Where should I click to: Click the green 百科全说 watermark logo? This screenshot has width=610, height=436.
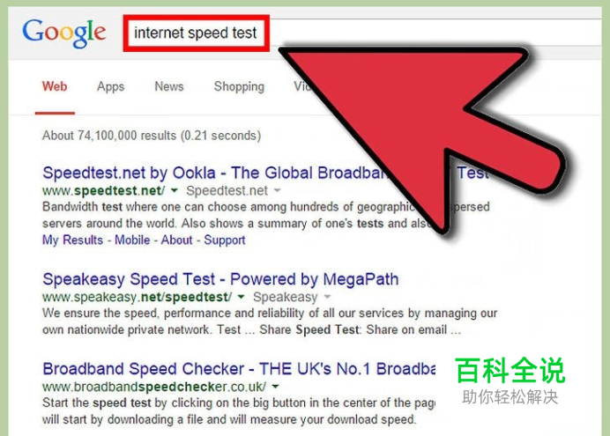(510, 370)
